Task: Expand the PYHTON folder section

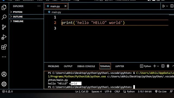Action: (26, 12)
